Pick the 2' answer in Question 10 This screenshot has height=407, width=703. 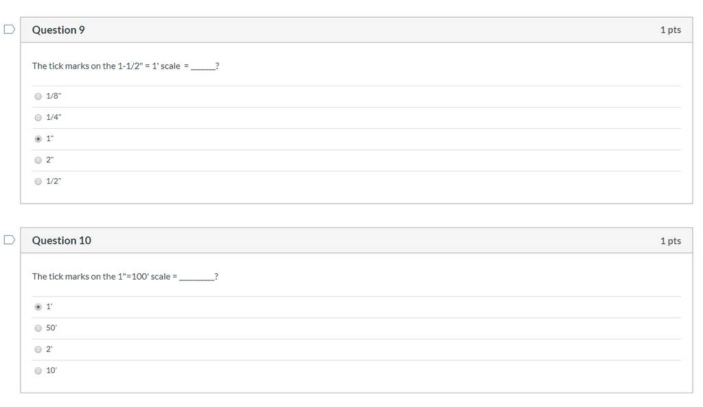coord(38,349)
